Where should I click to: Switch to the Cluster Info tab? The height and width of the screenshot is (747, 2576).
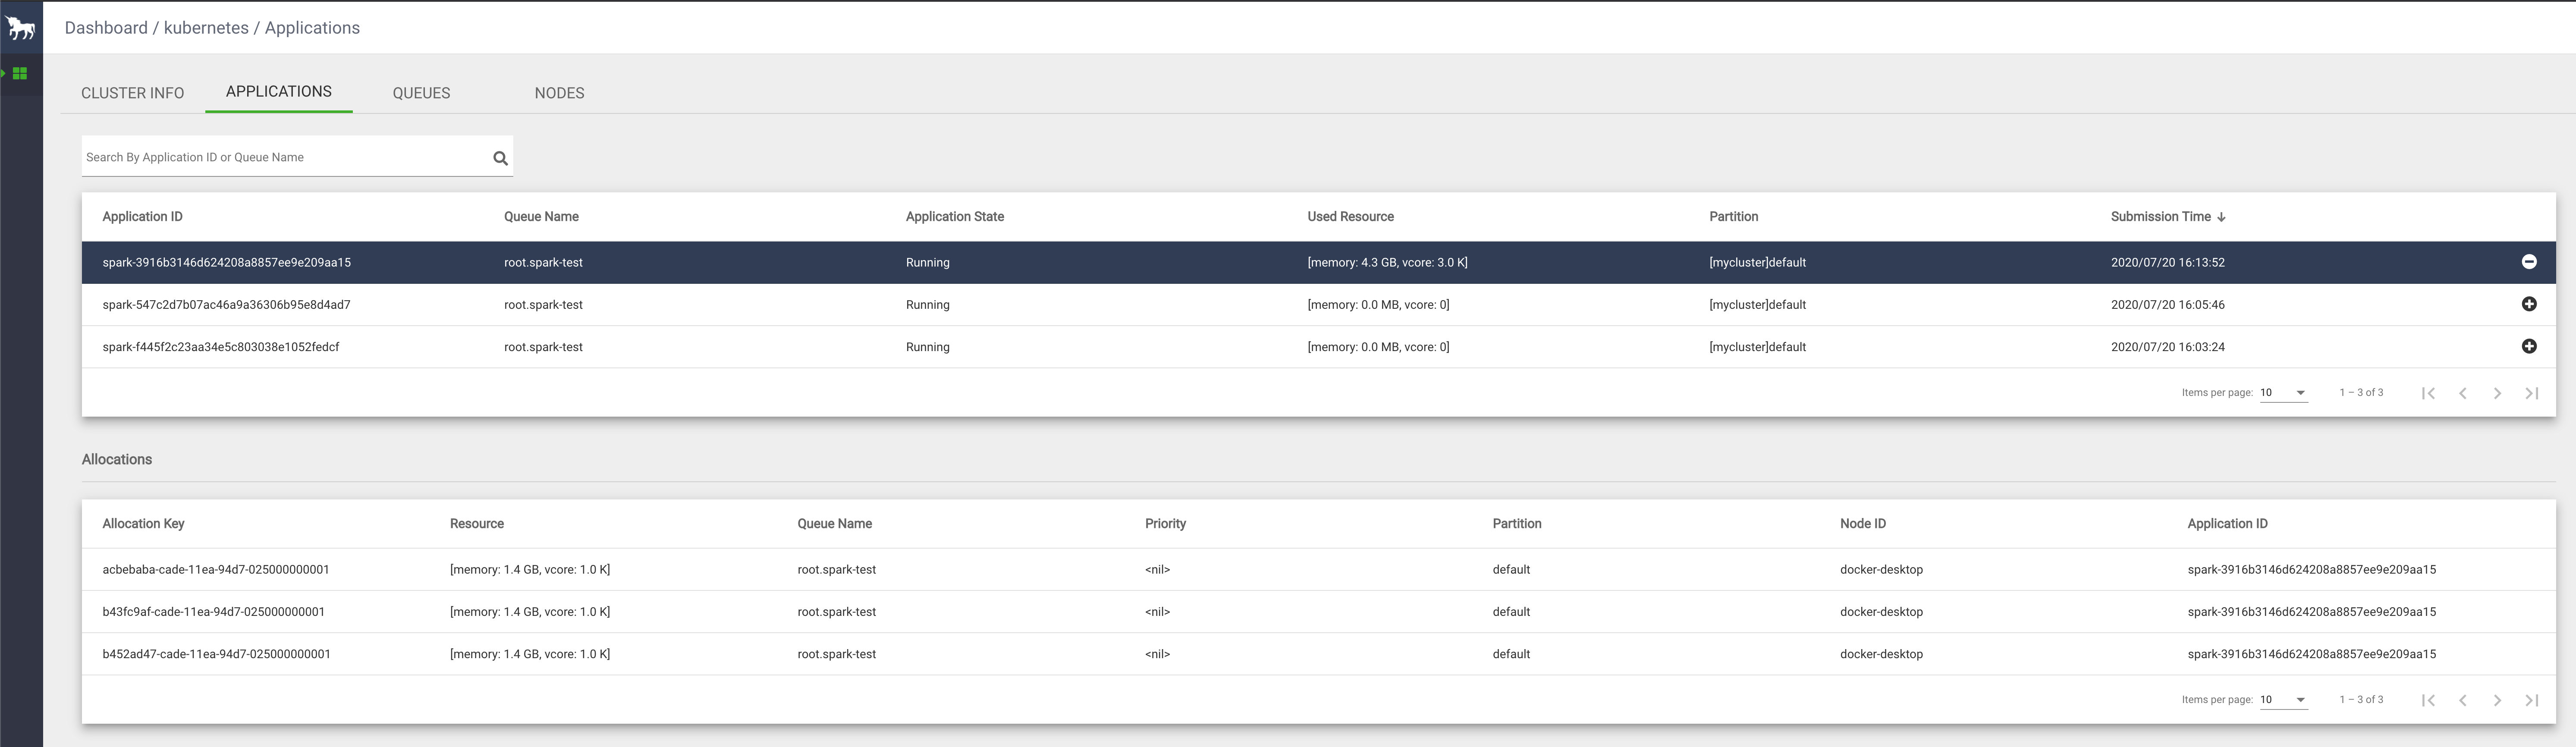pos(132,93)
